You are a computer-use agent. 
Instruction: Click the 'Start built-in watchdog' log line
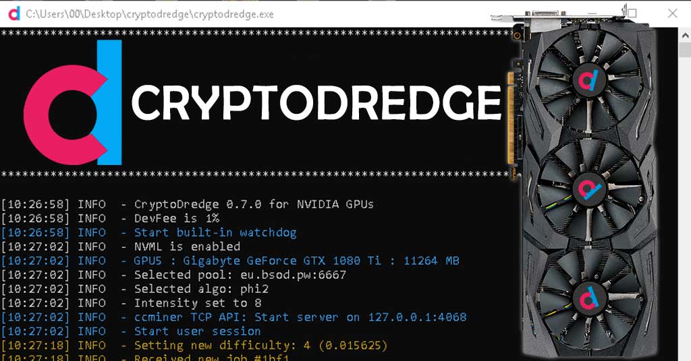[x=149, y=232]
